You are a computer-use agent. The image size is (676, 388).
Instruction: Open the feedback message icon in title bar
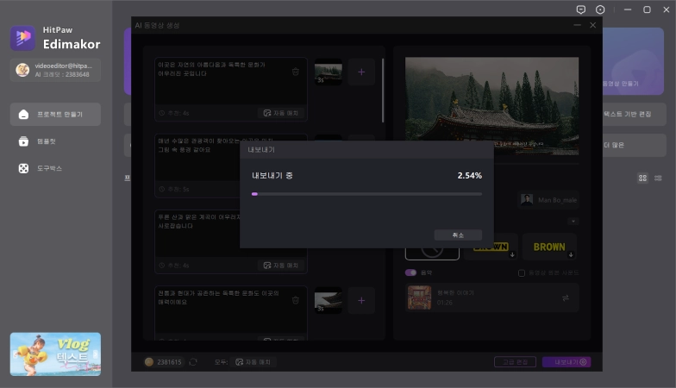click(581, 9)
